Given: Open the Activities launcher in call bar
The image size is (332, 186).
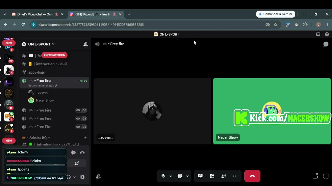Looking at the screenshot, I should click(212, 176).
